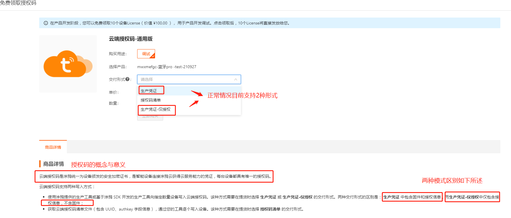Viewport: 511px width, 218px height.
Task: Choose 生产凭证-仅授权 from the delivery list
Action: click(189, 109)
